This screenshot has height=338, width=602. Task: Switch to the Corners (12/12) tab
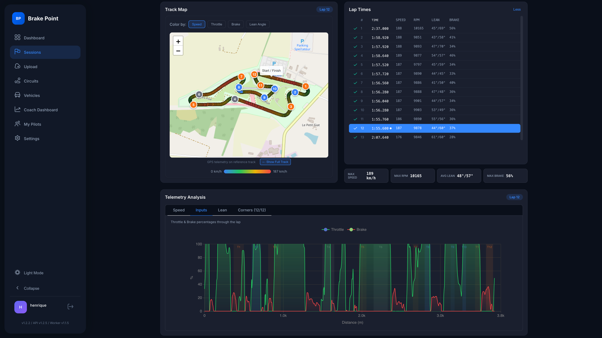(x=251, y=210)
